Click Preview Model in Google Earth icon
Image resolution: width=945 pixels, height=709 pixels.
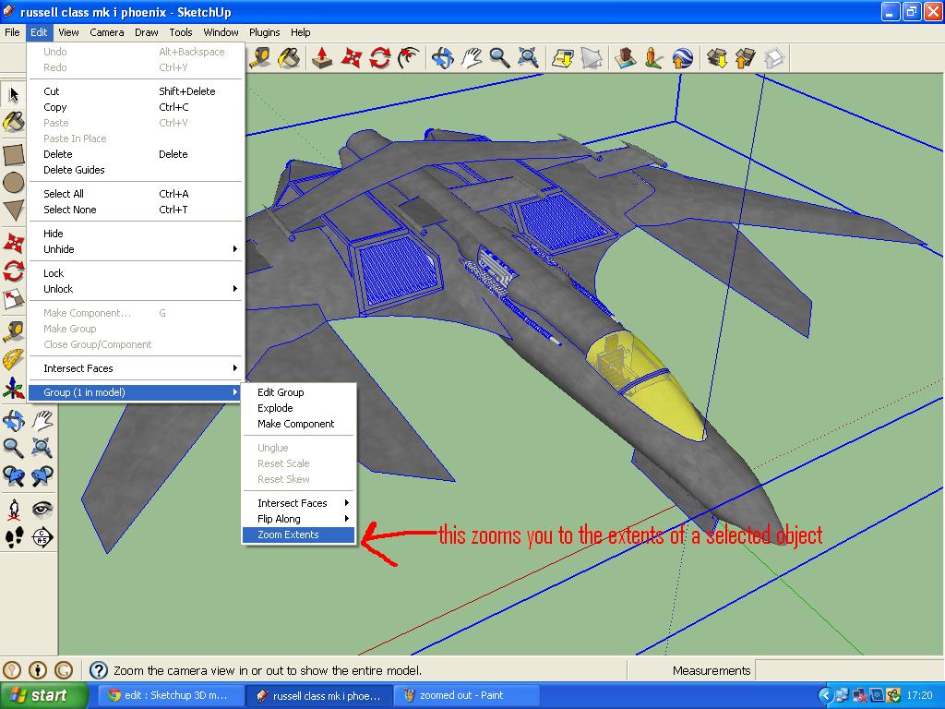[682, 58]
